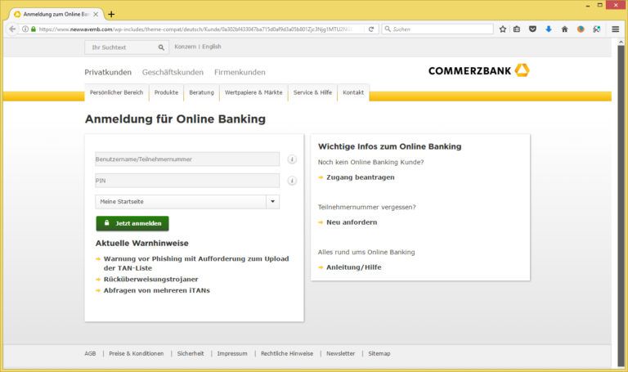Click the Rechtliche Hinweise footer link
Viewport: 628px width, 372px height.
coord(287,353)
